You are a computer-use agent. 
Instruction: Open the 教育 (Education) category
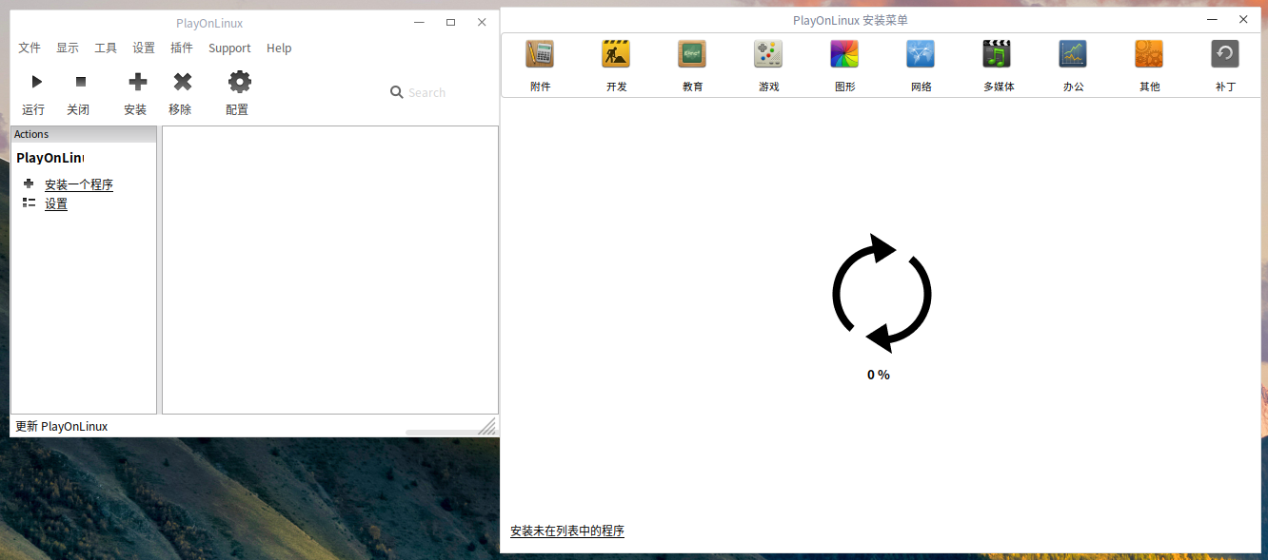coord(692,65)
